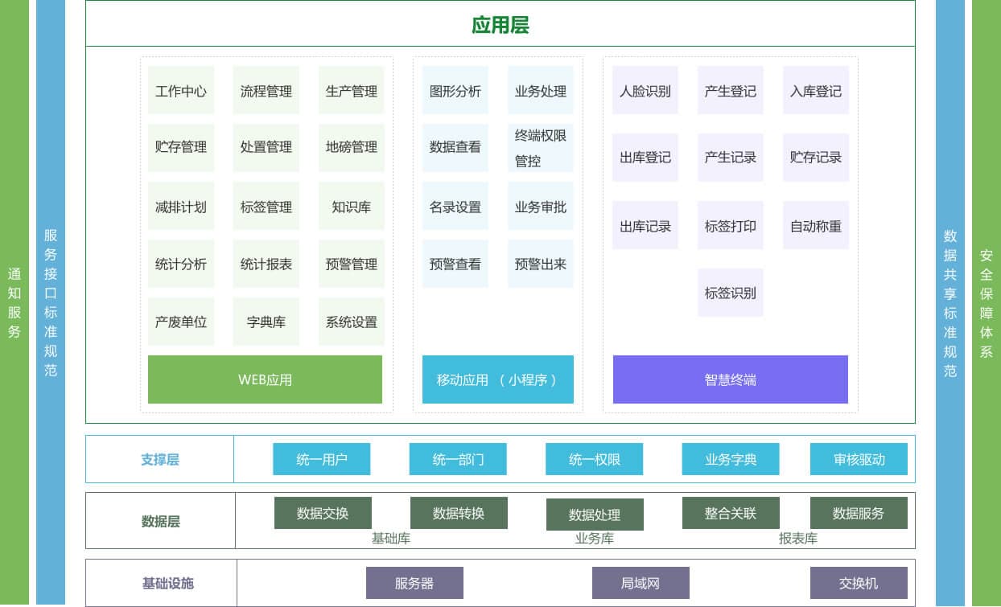
Task: Click the blue 移动应用（小程序）bar
Action: pyautogui.click(x=497, y=379)
